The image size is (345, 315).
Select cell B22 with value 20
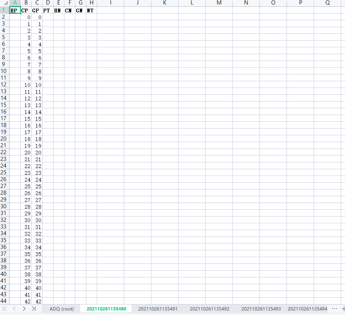(x=26, y=153)
